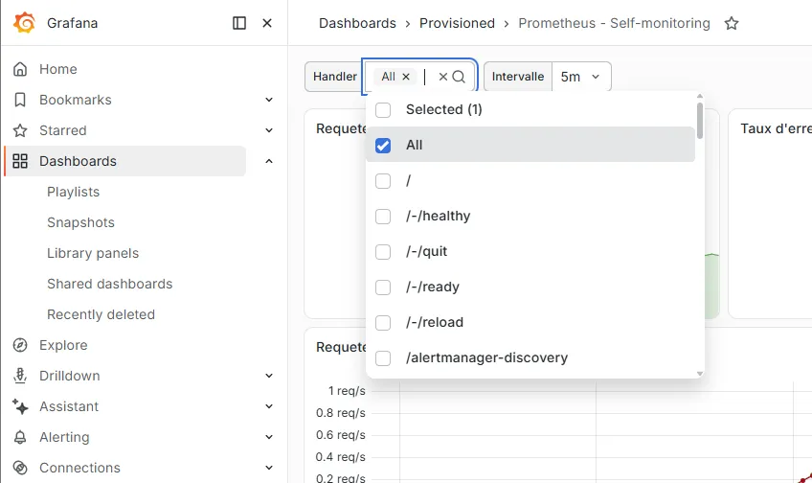Click the Taux d'erre panel title
The image size is (812, 483).
pos(776,128)
